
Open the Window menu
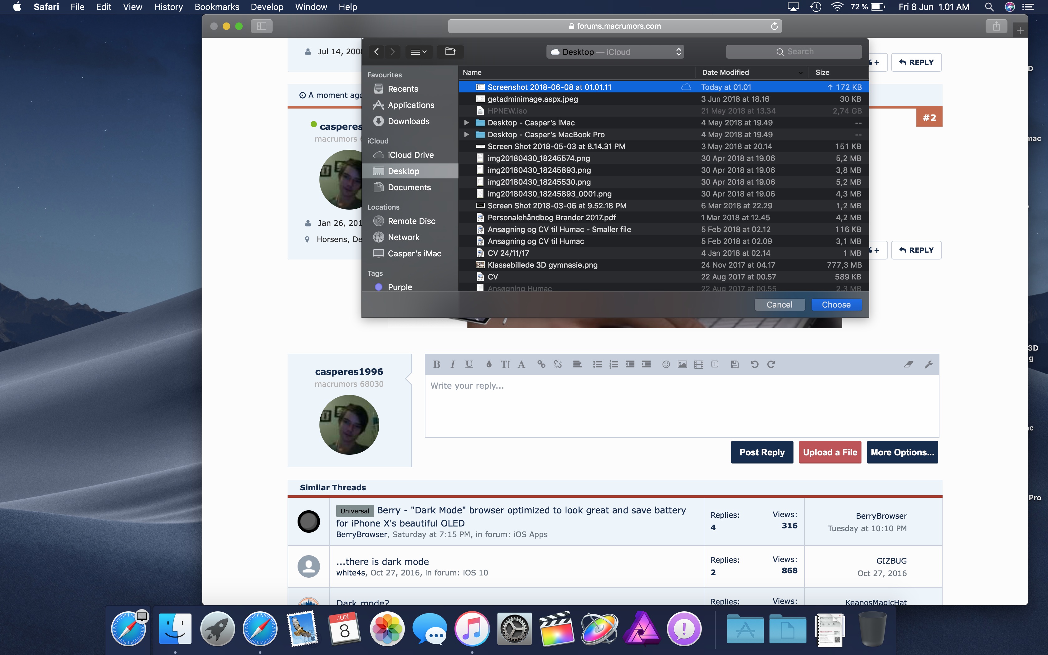pyautogui.click(x=311, y=7)
